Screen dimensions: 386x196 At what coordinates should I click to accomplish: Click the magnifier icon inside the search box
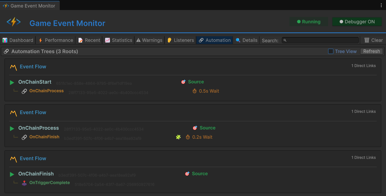tap(285, 40)
